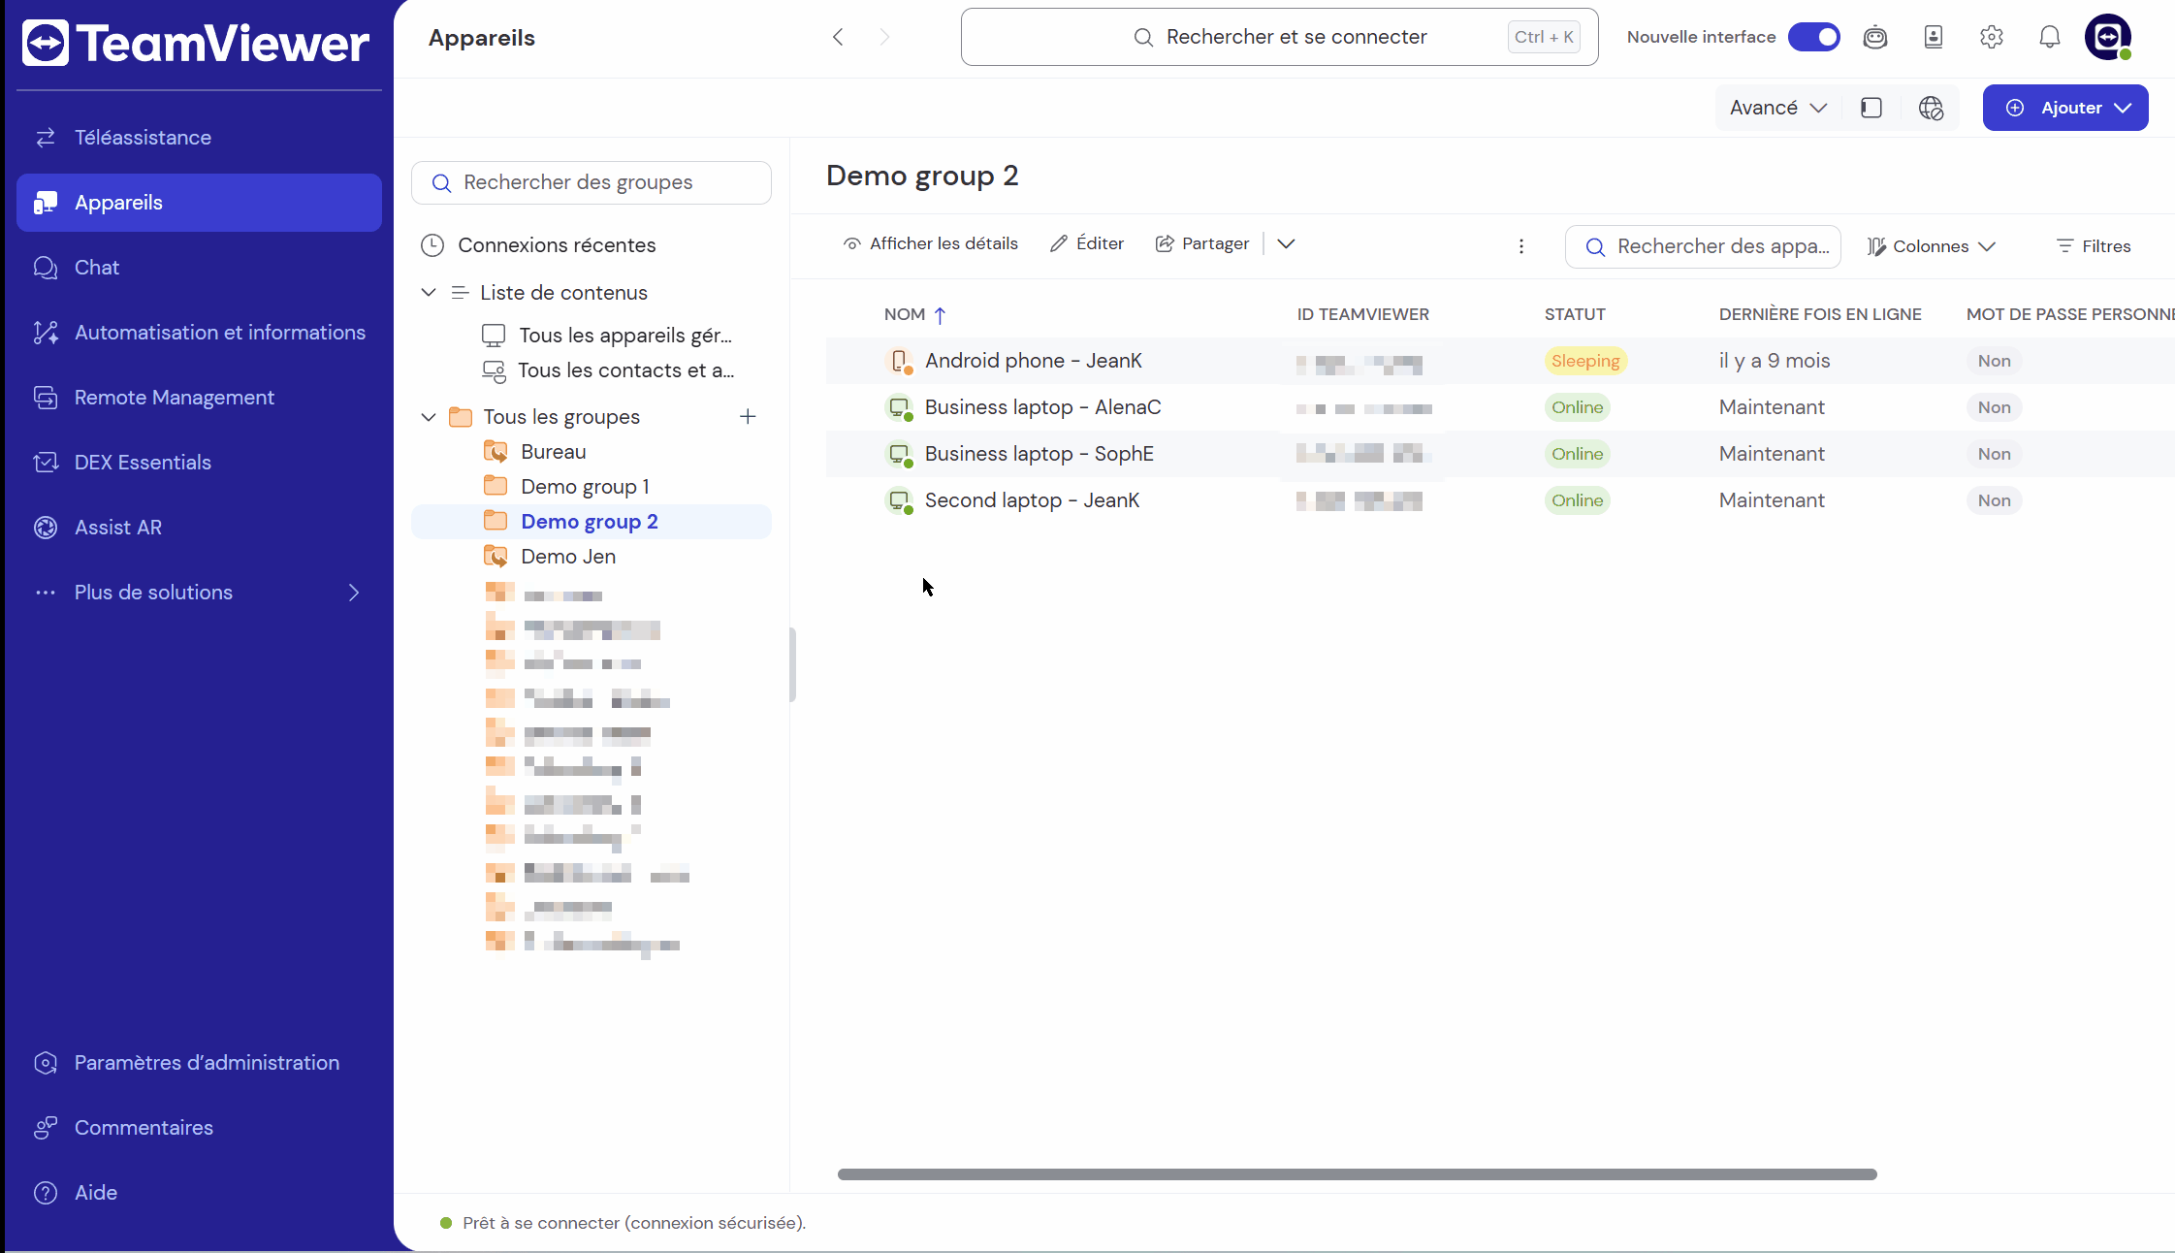Open Remote Management
The height and width of the screenshot is (1253, 2175).
[x=199, y=398]
